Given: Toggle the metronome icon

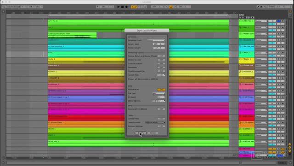Looking at the screenshot, I should [x=31, y=7].
